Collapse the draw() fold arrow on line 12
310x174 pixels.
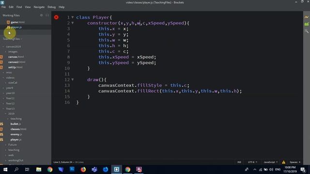pyautogui.click(x=73, y=80)
